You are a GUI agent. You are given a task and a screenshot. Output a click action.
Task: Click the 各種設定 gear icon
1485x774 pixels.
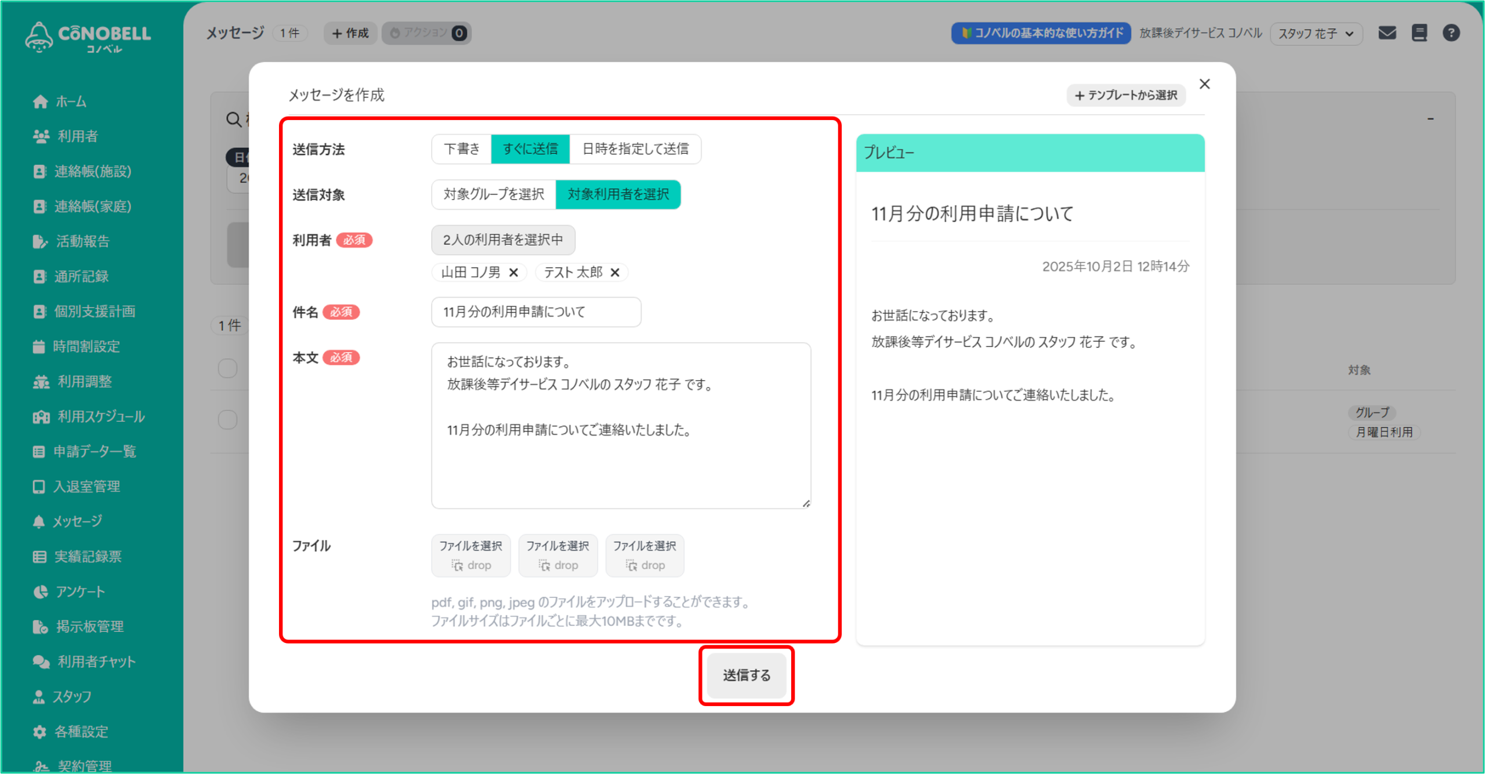39,732
